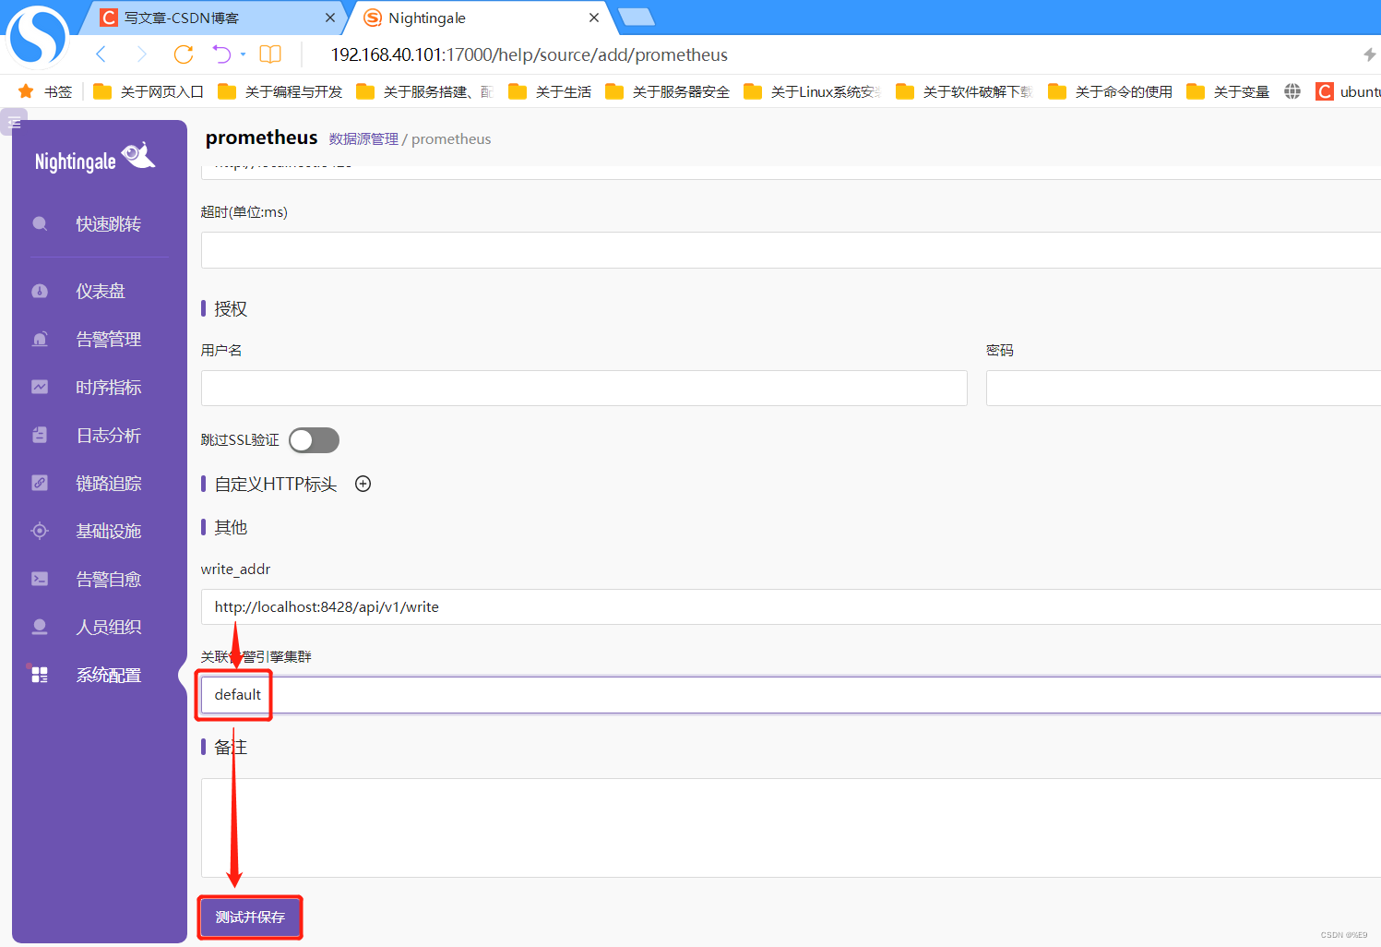Open 仪表盘 menu item

(x=101, y=291)
